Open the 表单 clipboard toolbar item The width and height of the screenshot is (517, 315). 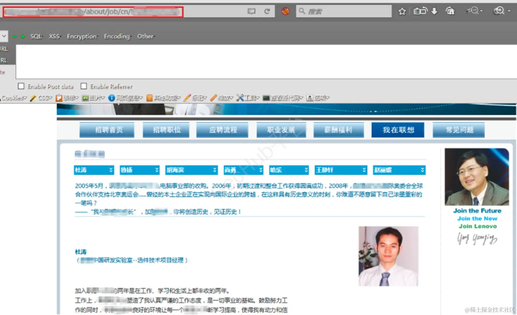point(67,98)
